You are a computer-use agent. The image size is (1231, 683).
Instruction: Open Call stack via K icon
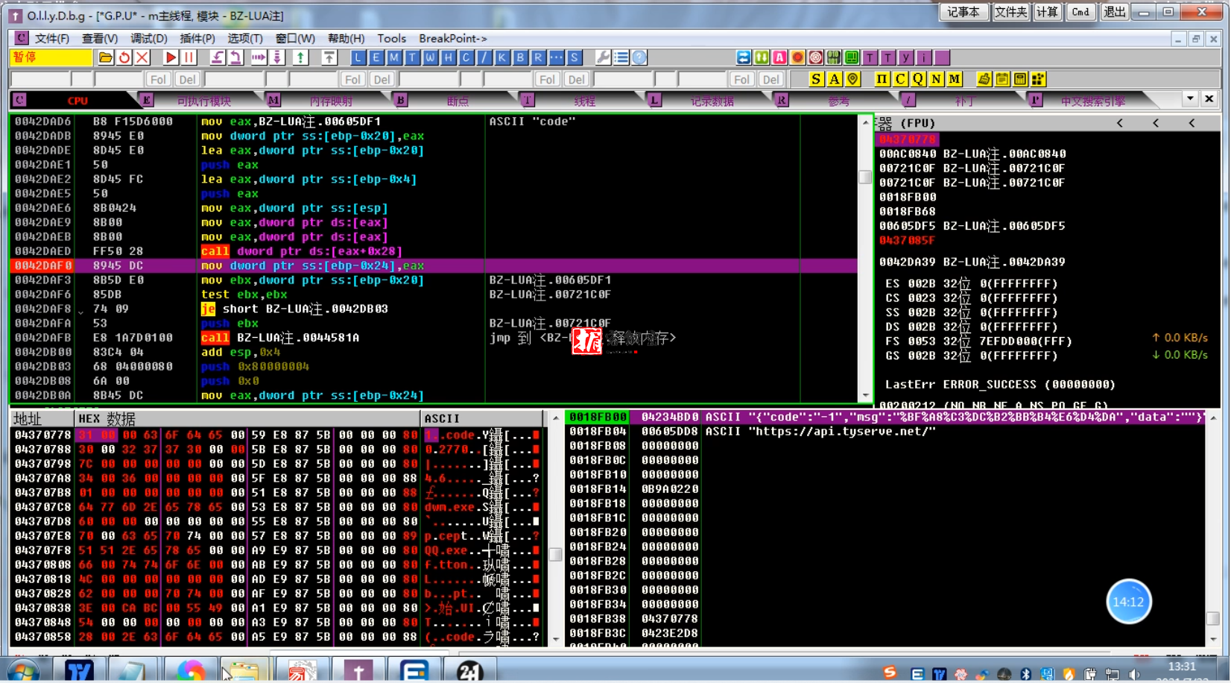[x=502, y=57]
